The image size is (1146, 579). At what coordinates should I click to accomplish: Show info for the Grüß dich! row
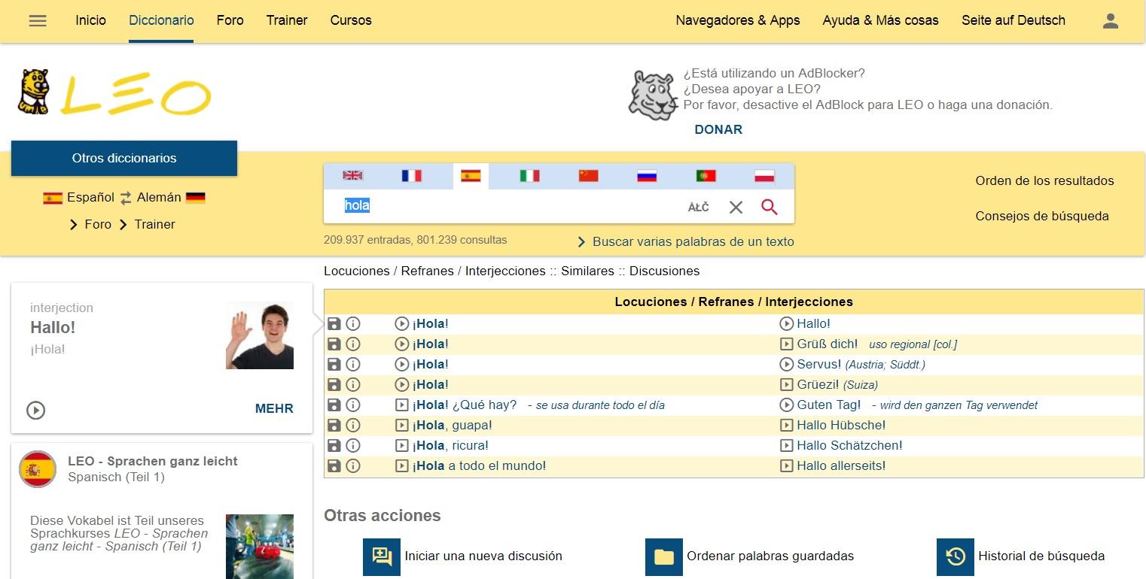[x=353, y=344]
